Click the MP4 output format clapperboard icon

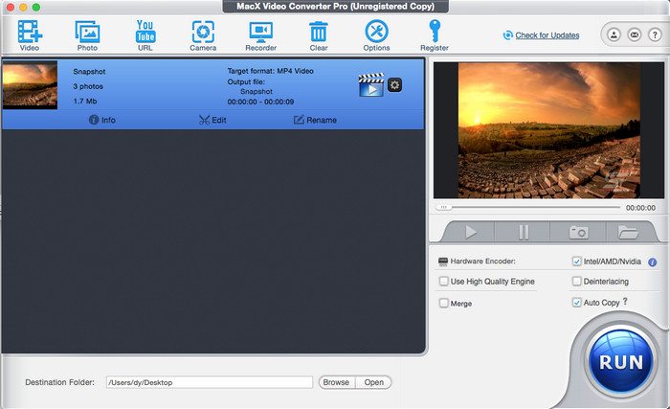click(371, 84)
